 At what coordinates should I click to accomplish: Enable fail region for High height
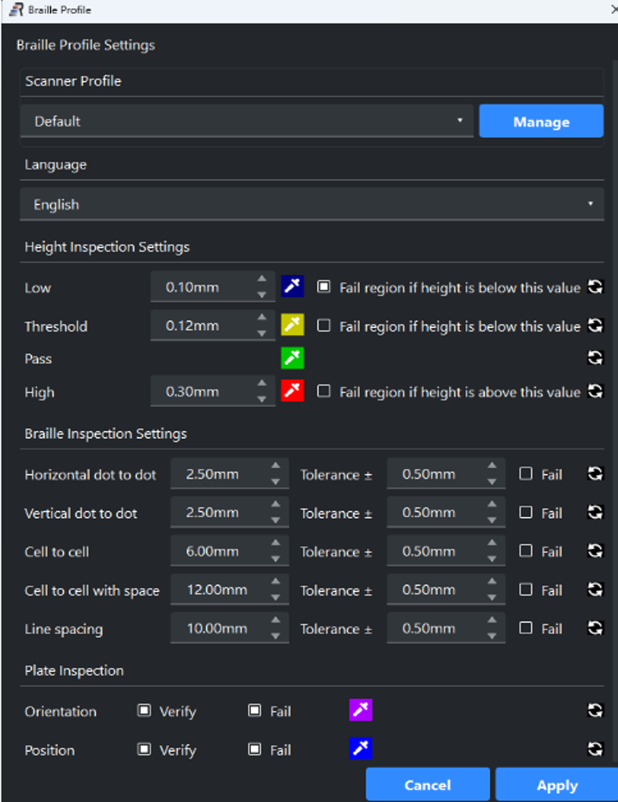click(x=324, y=392)
